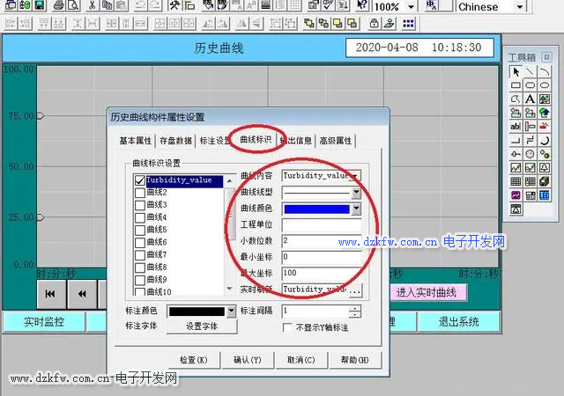Open the 存盘数据 tab

point(175,141)
